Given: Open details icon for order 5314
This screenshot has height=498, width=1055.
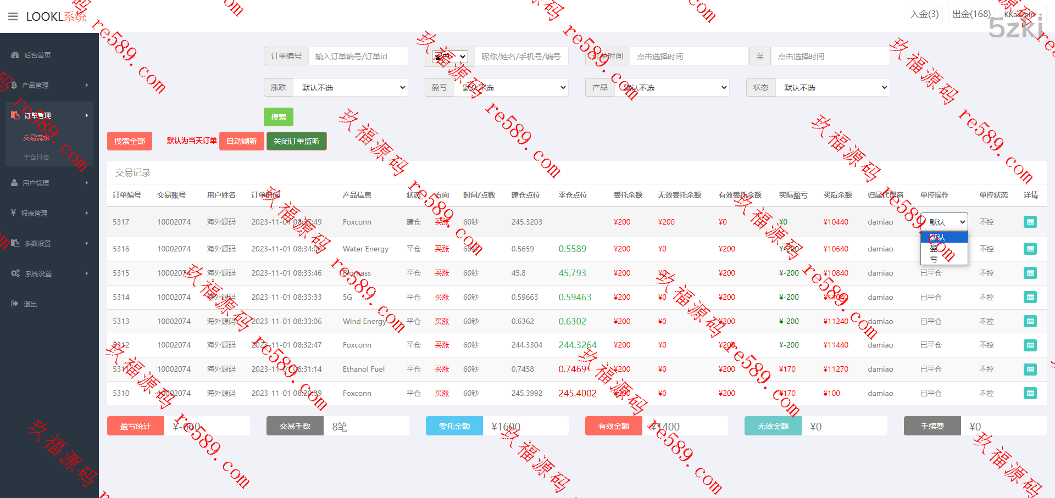Looking at the screenshot, I should (x=1030, y=297).
